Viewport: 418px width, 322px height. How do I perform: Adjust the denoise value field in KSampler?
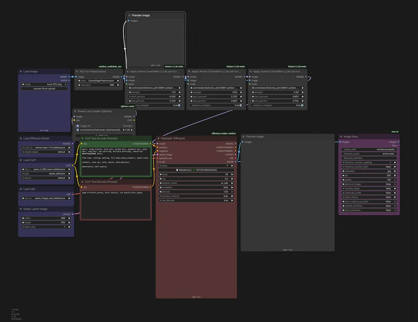click(196, 192)
